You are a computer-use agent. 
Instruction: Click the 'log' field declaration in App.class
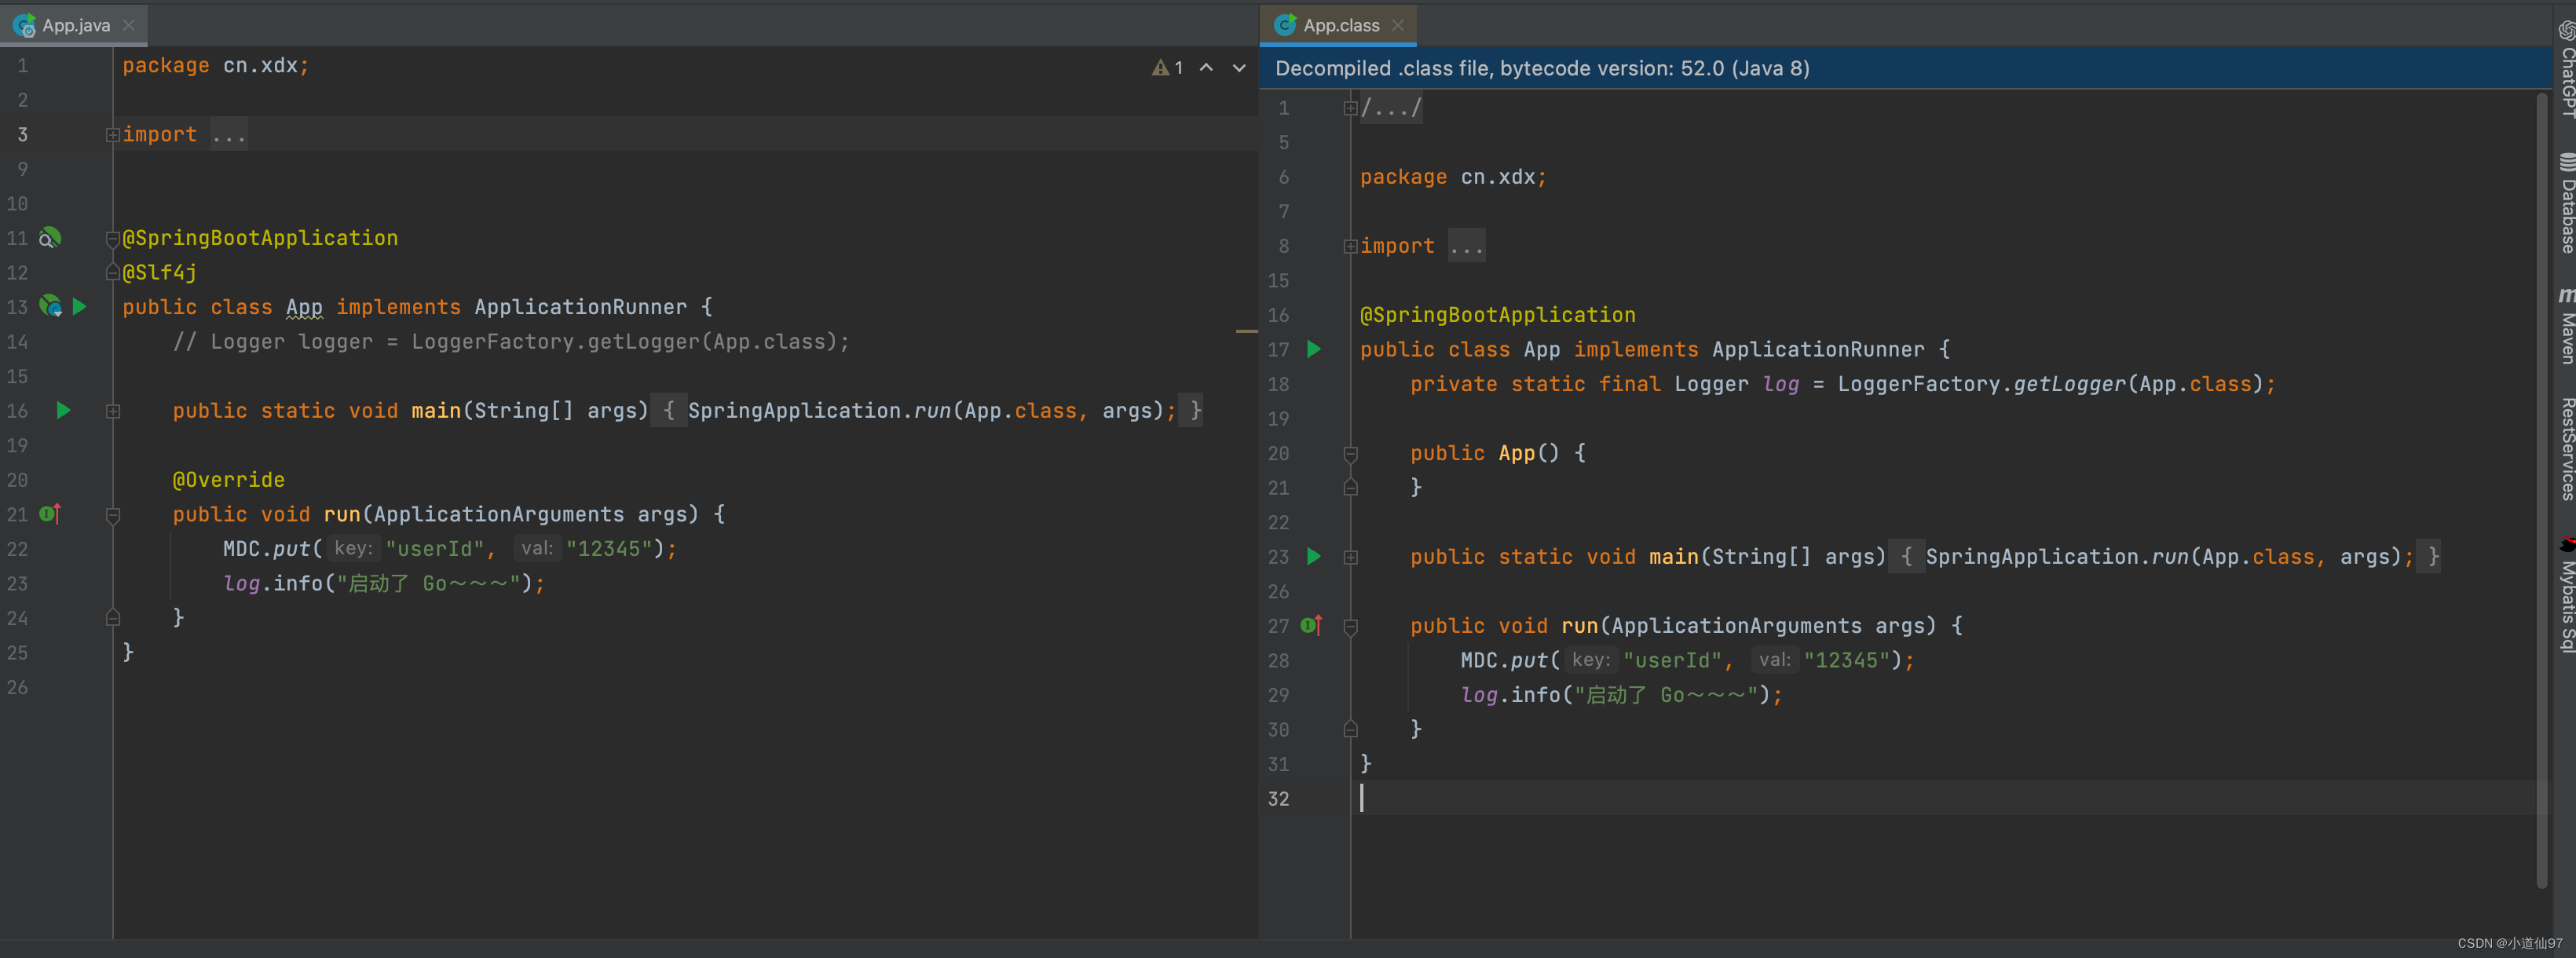(1780, 384)
